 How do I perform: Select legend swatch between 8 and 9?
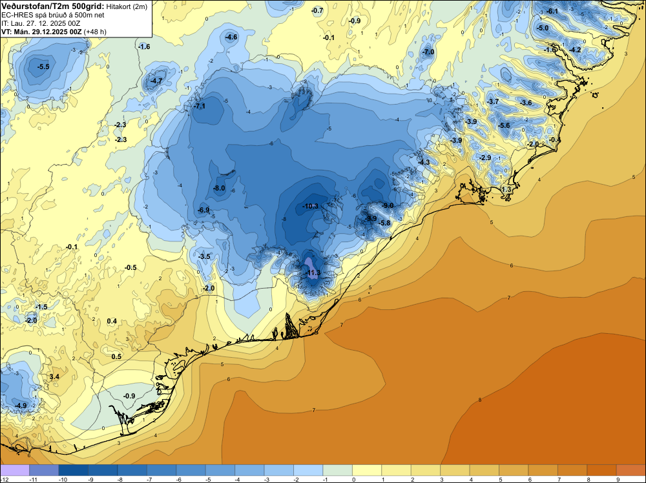(x=602, y=470)
